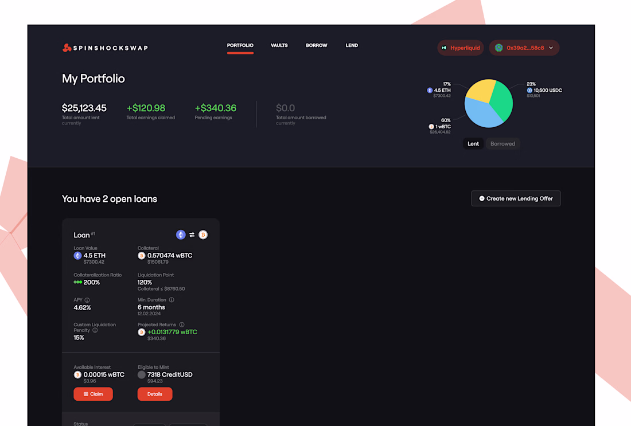
Task: Click the 6 months duration value
Action: [151, 307]
